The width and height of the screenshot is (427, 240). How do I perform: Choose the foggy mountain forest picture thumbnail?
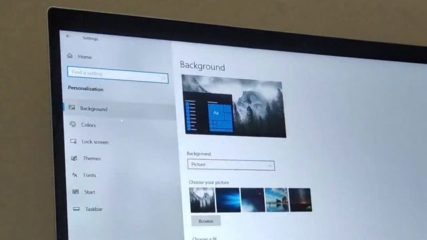[202, 200]
